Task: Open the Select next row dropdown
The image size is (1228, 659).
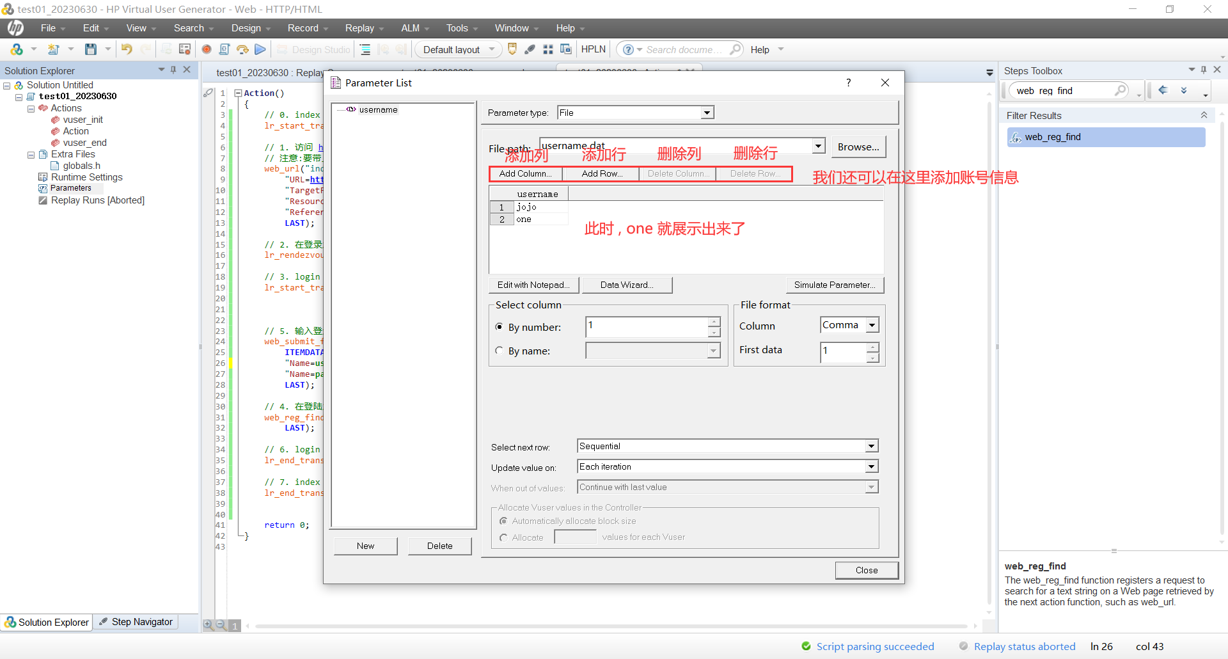Action: [x=872, y=446]
